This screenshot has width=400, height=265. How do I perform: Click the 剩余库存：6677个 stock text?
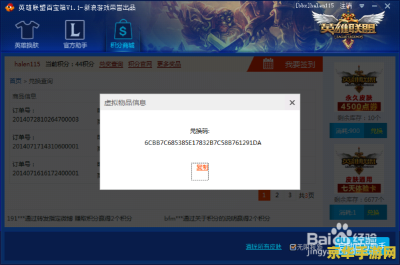(359, 200)
